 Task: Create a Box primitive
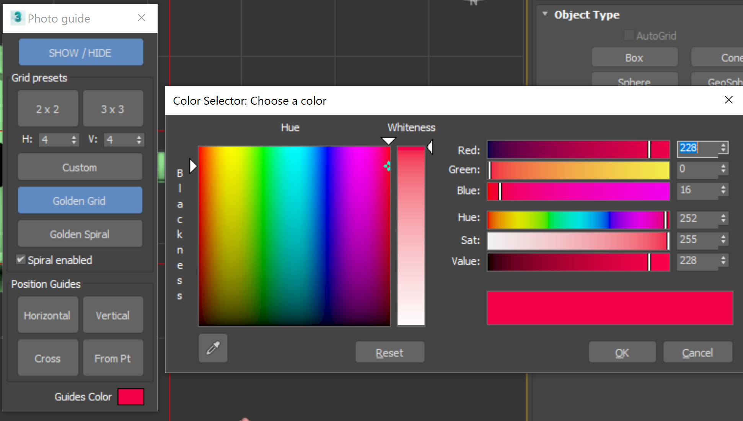click(634, 58)
